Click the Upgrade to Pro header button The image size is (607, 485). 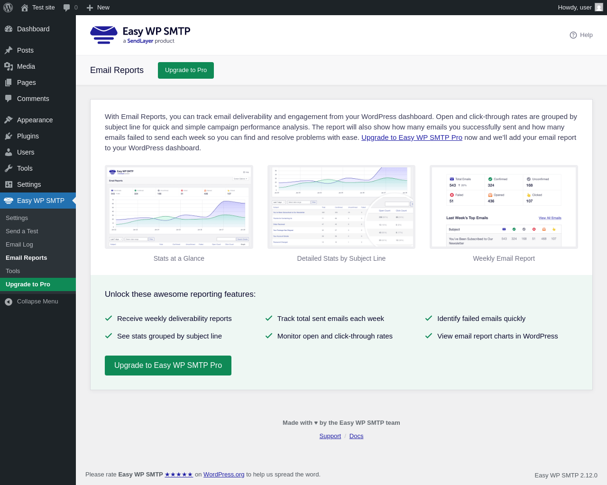(186, 70)
